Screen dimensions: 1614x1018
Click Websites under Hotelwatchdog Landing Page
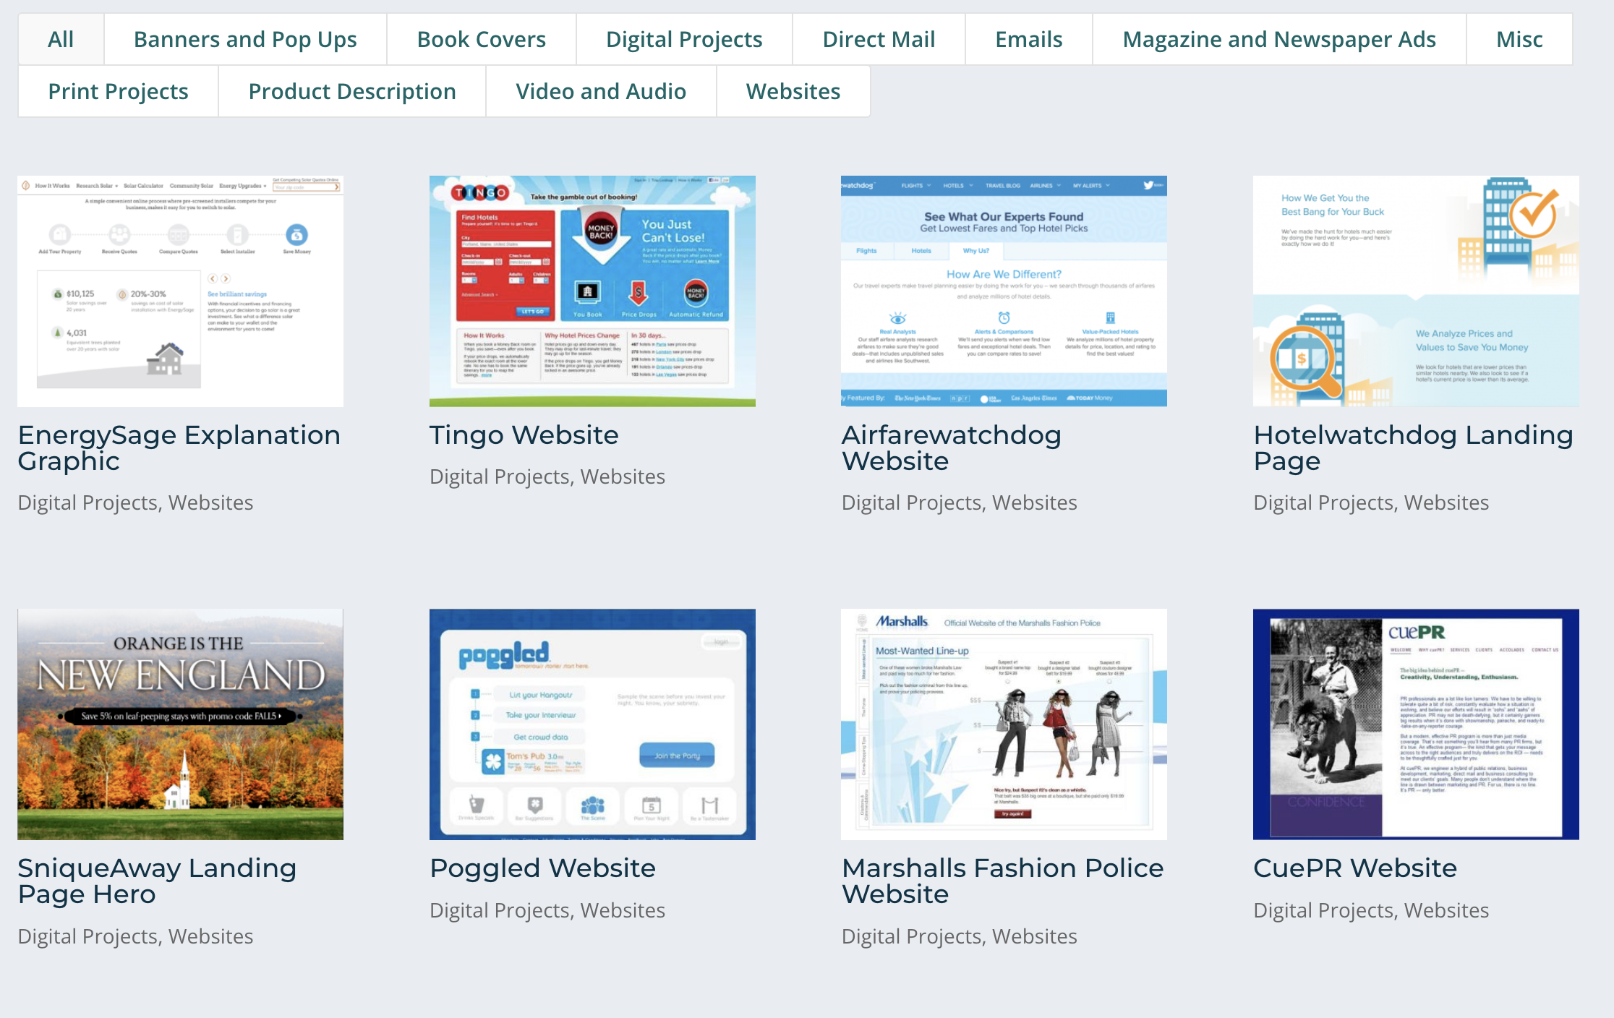[x=1447, y=503]
